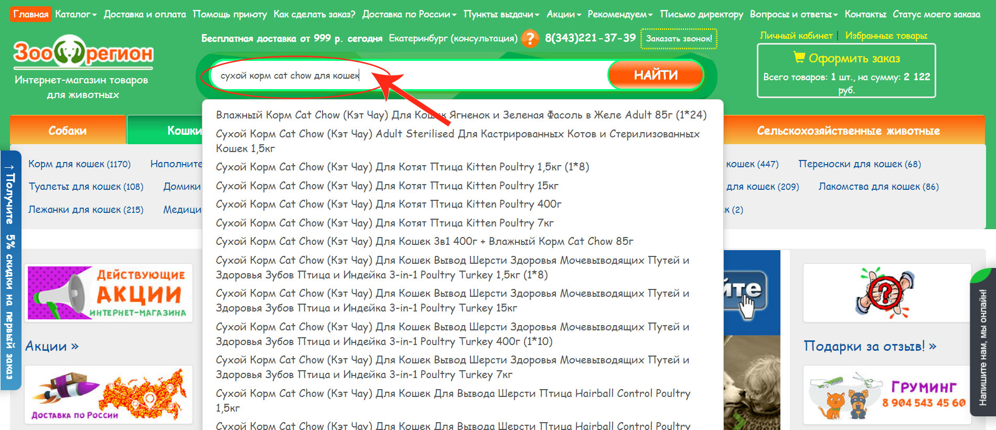Expand the Рекомендуем dropdown
Screen dimensions: 996x430
[620, 14]
